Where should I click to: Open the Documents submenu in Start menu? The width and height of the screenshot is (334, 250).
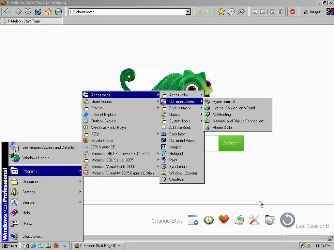(x=45, y=182)
